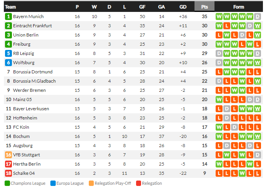Click Hoffenheim's first form result L

pos(219,118)
